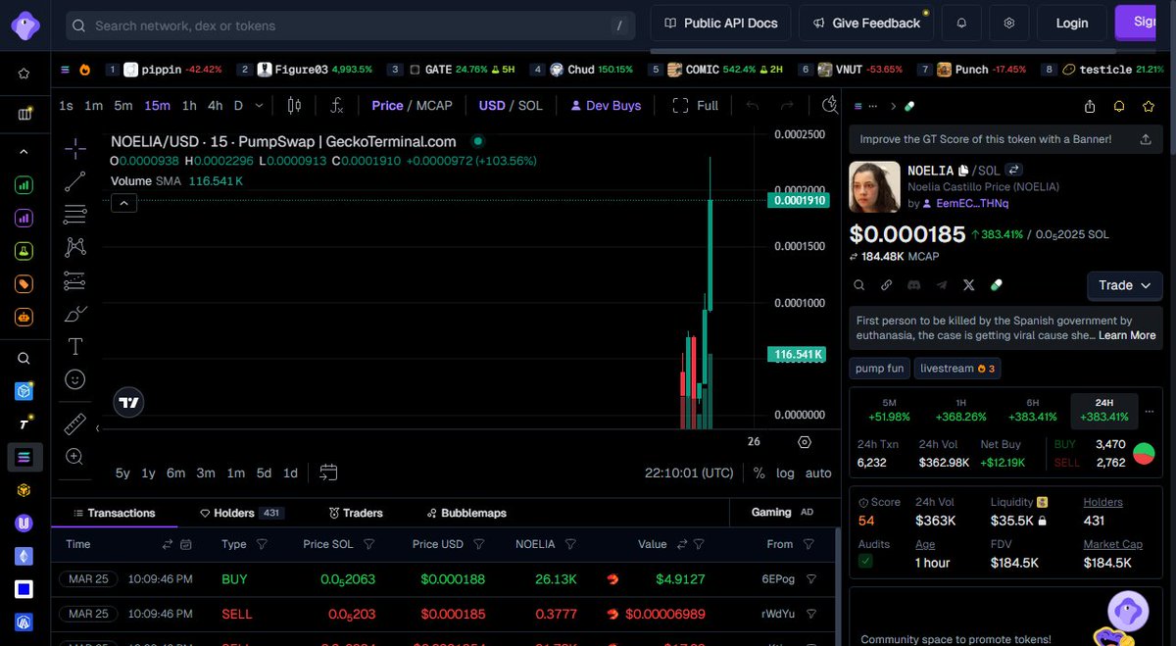This screenshot has height=646, width=1176.
Task: Switch to the Traders tab
Action: point(356,513)
